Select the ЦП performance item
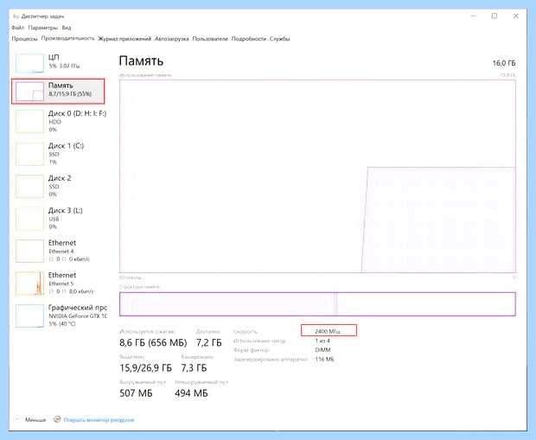 pyautogui.click(x=59, y=62)
